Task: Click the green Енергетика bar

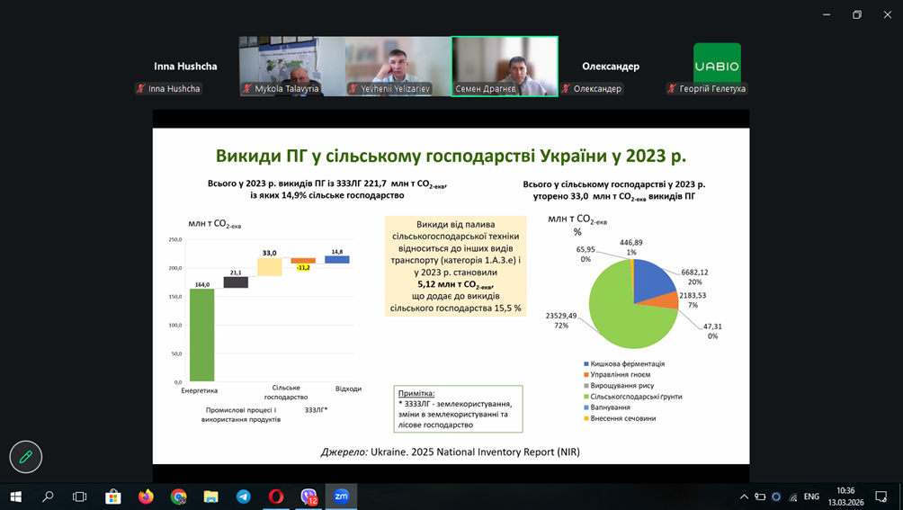Action: [x=202, y=335]
